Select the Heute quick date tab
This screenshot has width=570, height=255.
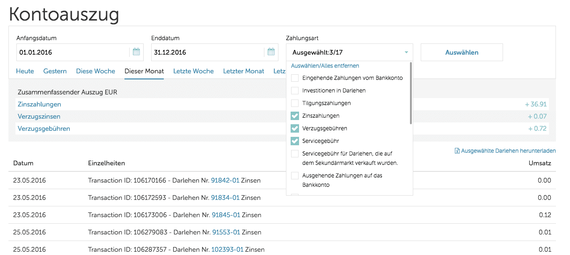(x=25, y=71)
